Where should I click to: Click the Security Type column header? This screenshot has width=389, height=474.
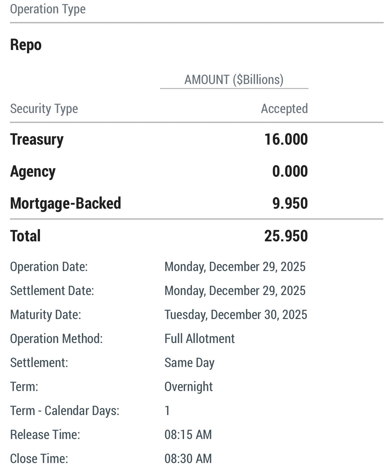(x=44, y=109)
